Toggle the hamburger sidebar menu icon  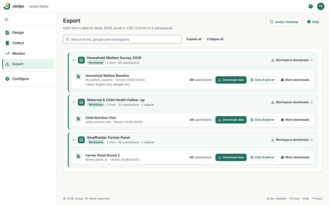(x=6, y=20)
